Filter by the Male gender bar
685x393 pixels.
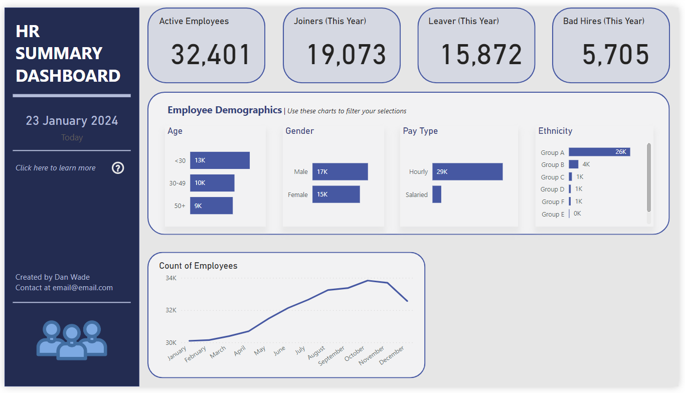(x=340, y=171)
